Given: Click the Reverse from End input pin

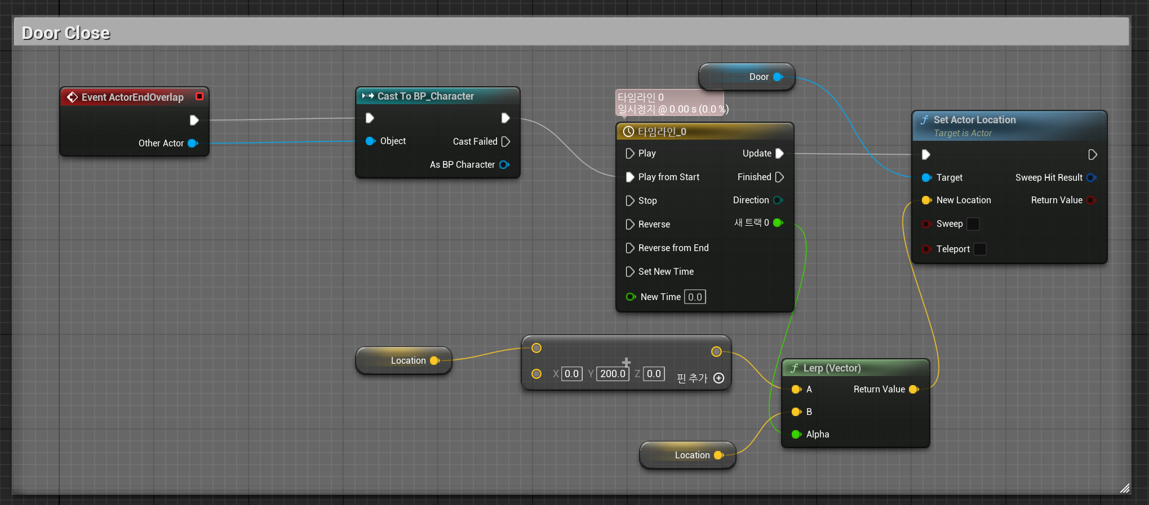Looking at the screenshot, I should (x=630, y=248).
